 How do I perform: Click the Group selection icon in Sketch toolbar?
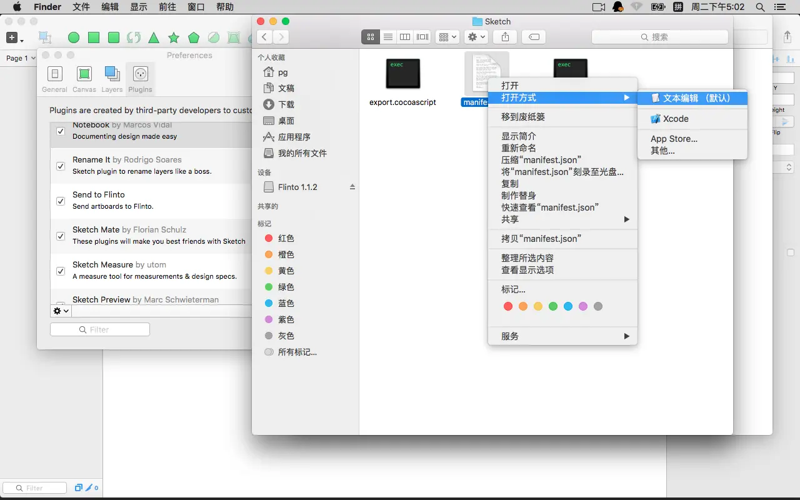click(45, 37)
